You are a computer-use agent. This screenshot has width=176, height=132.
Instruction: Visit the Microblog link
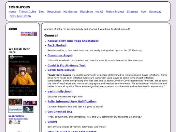(86, 11)
